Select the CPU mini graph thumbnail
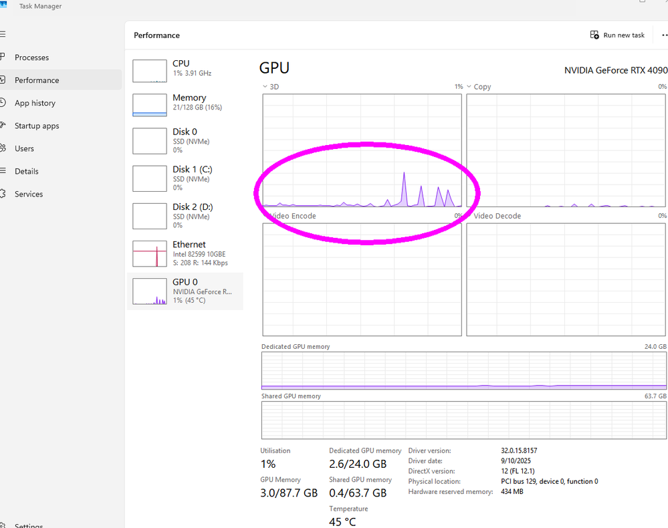This screenshot has width=668, height=528. point(150,71)
